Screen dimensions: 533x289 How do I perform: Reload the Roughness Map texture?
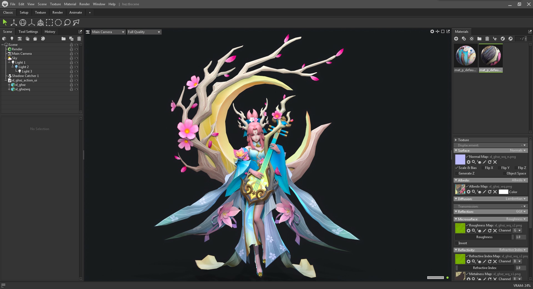(x=490, y=231)
